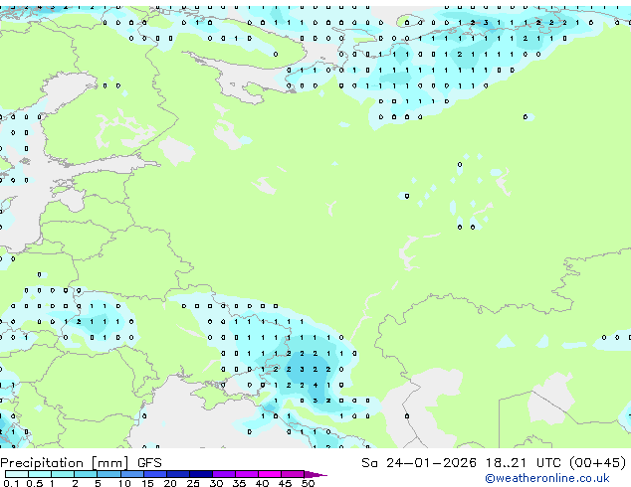Click the 45–50 mm legend color swatch
This screenshot has height=487, width=631.
(x=293, y=474)
